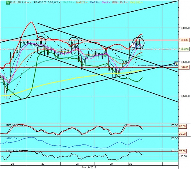Click the green Fx chart icon
191x169 pixels.
8,2
